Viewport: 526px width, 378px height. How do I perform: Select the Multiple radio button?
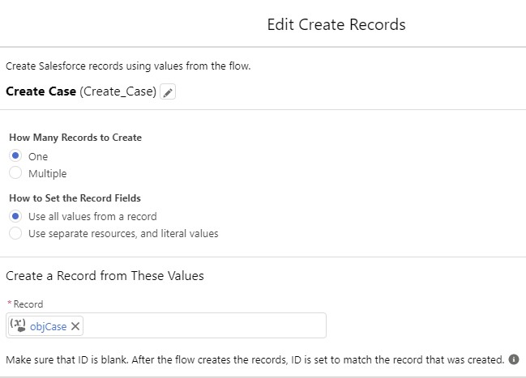click(15, 173)
